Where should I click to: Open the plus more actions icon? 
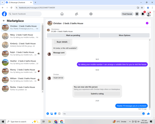[48, 114]
